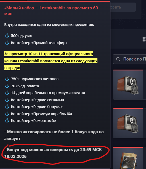Click anchor icon next to 2026 ед. золота

[7, 86]
